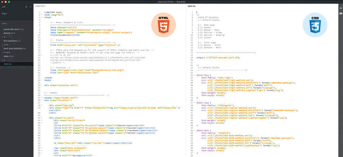Open autoburble-post.html in the file tree

point(14,29)
